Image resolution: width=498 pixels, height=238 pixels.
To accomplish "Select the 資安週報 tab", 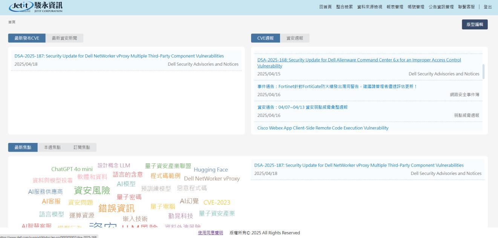I will [295, 38].
